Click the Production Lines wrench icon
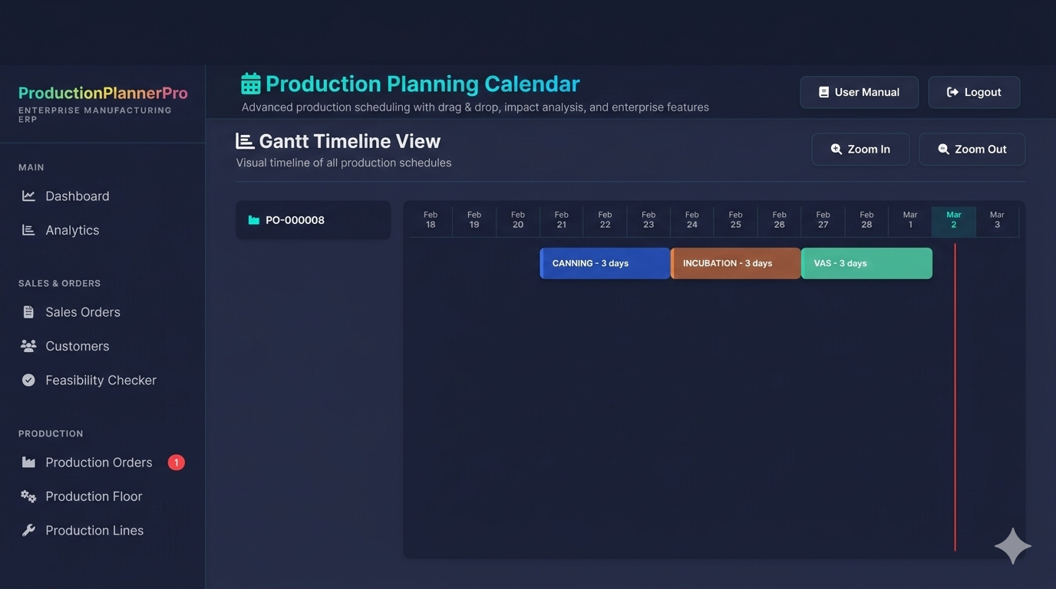Image resolution: width=1056 pixels, height=589 pixels. click(28, 530)
